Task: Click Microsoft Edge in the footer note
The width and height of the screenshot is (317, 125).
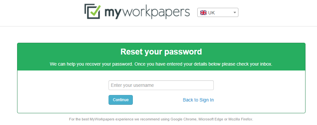Action: [x=211, y=119]
